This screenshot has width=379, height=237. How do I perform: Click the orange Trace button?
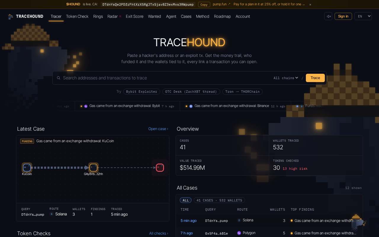tap(315, 78)
